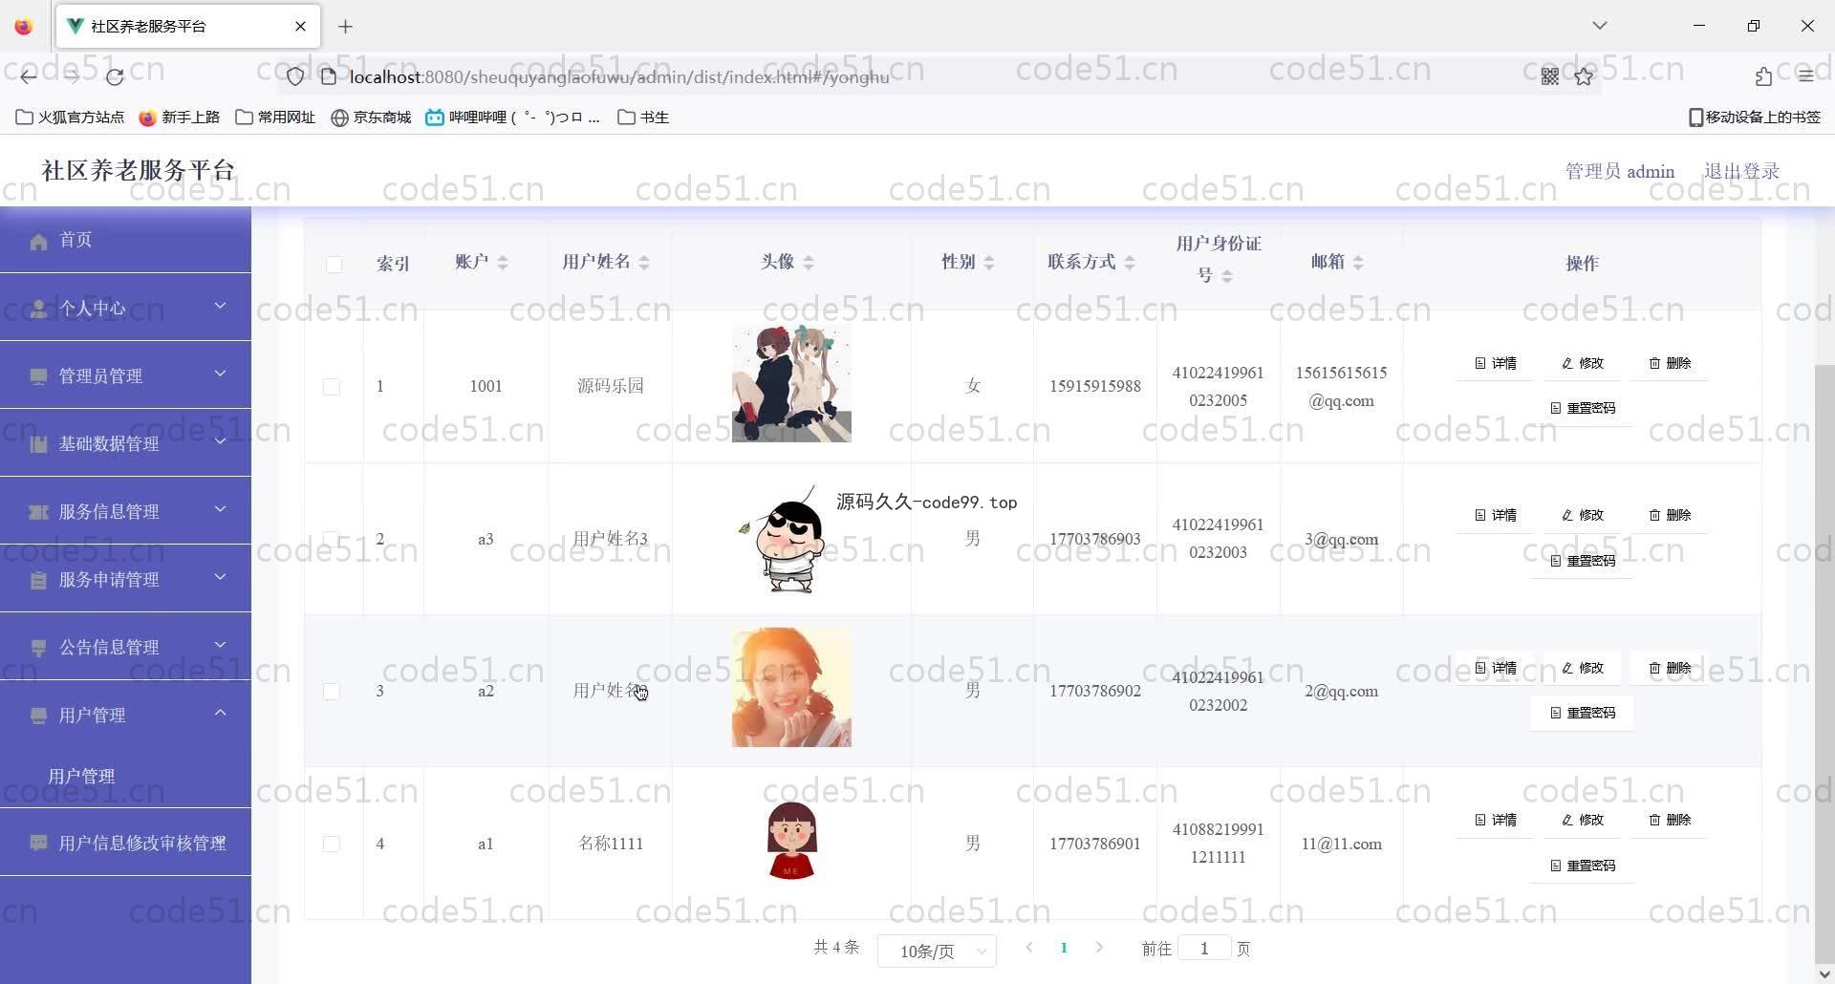This screenshot has height=984, width=1835.
Task: Sort the table by 账户 column
Action: pos(503,263)
